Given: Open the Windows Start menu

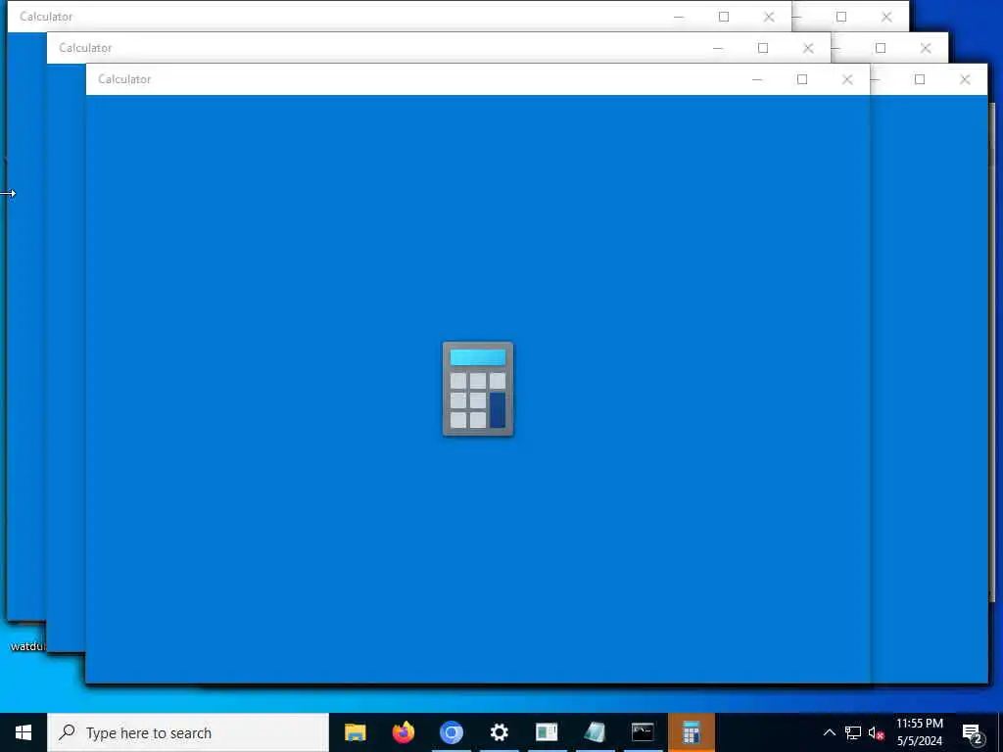Looking at the screenshot, I should click(24, 732).
